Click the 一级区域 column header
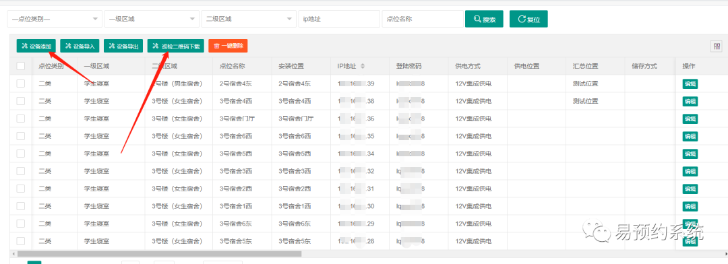728x264 pixels. [96, 66]
